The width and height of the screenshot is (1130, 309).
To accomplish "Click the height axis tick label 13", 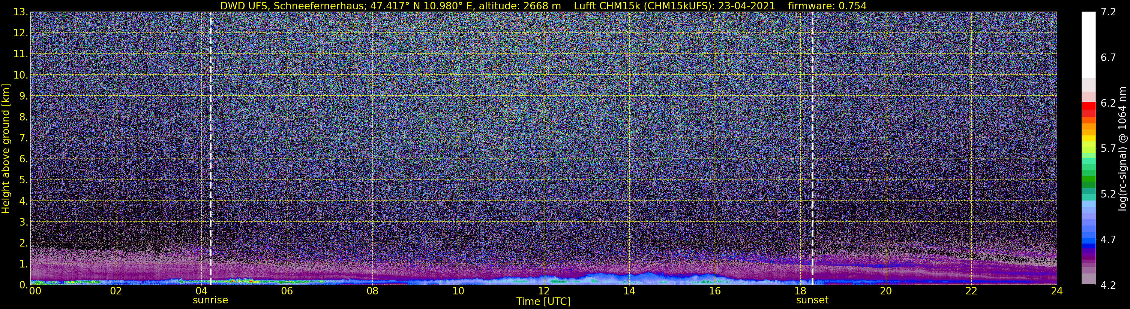I will point(20,12).
